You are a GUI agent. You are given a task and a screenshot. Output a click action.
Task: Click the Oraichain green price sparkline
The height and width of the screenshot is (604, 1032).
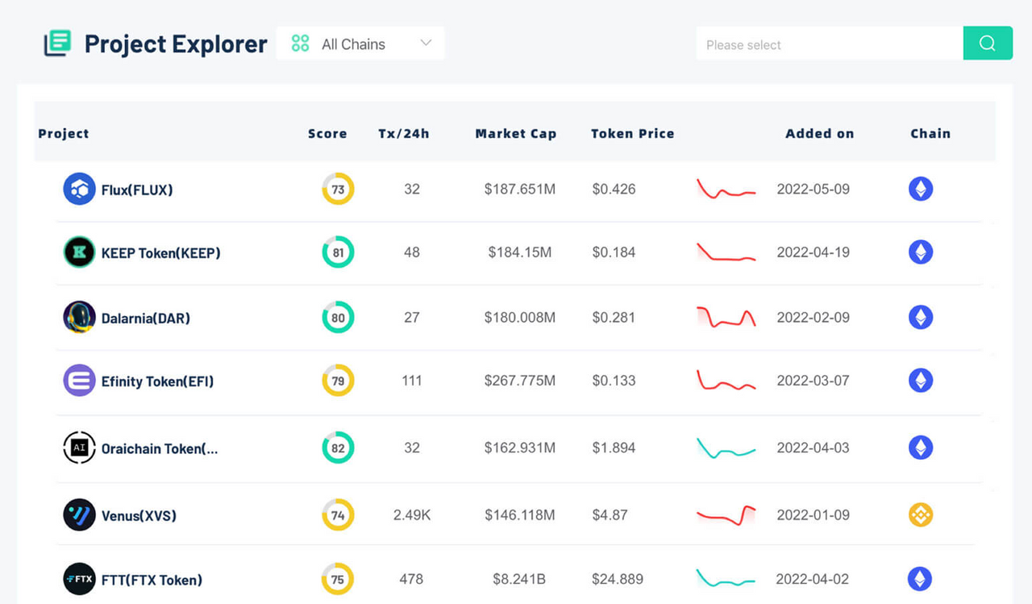click(x=726, y=448)
